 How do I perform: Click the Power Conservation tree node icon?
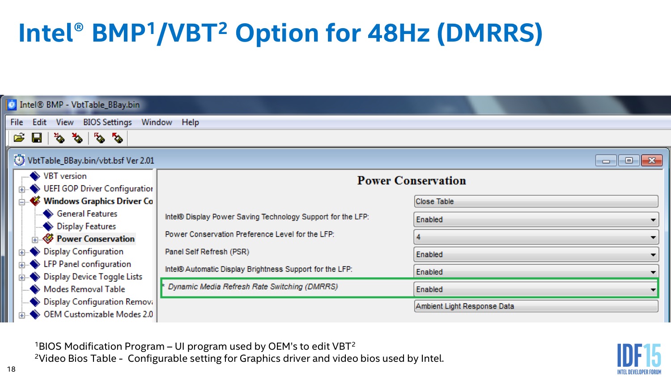pos(48,239)
